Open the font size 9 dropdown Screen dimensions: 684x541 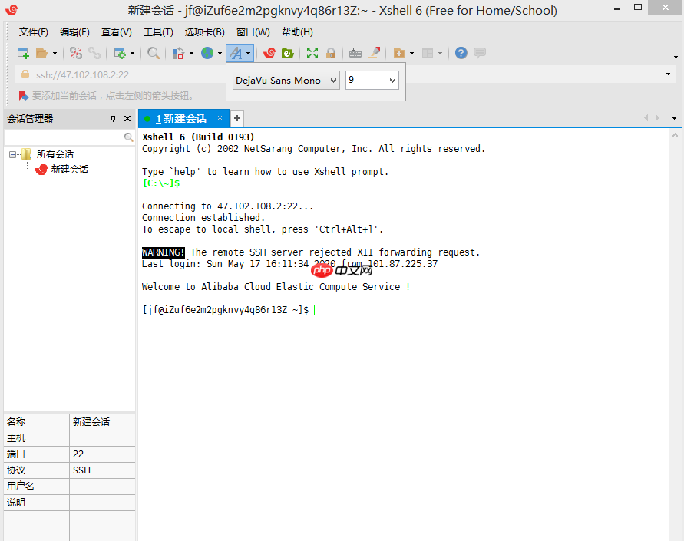pyautogui.click(x=372, y=81)
